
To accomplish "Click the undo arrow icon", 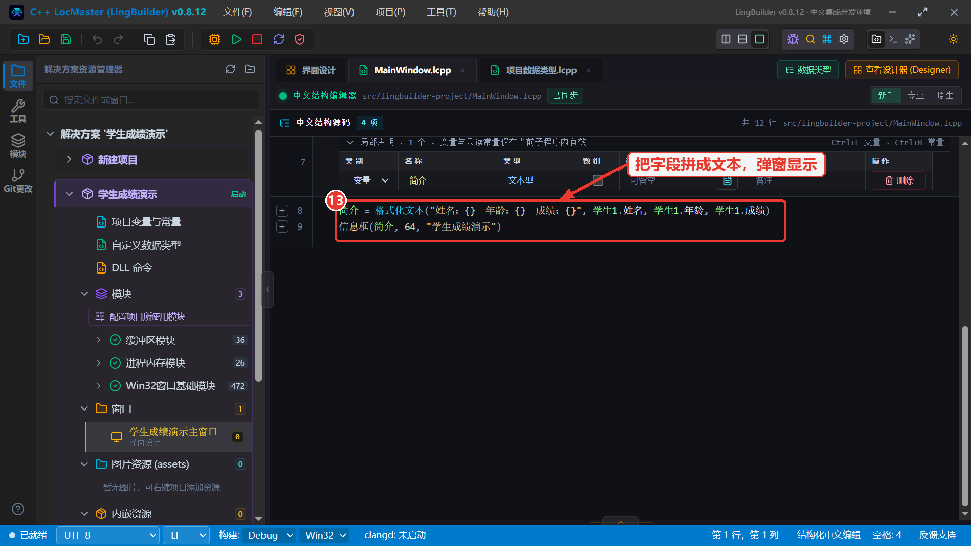I will (97, 39).
